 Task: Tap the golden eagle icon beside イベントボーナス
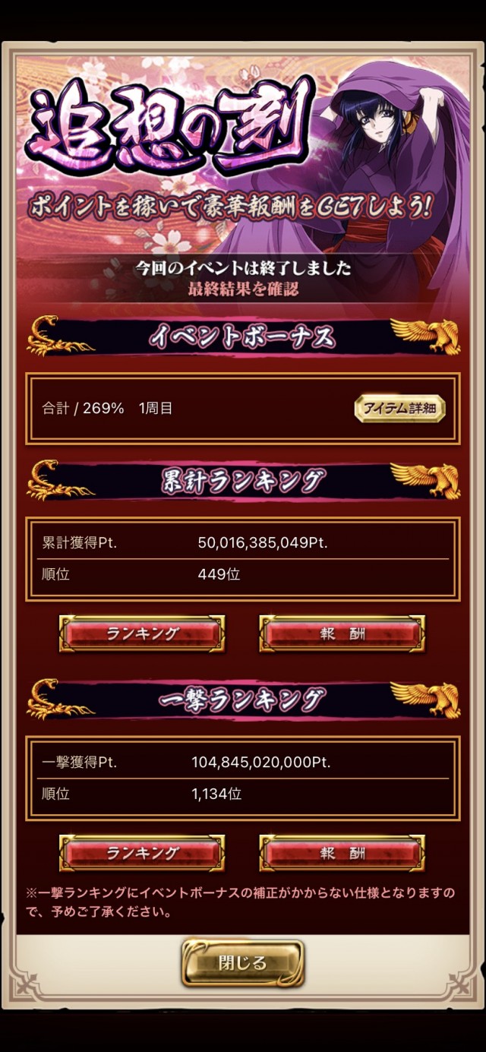pos(425,336)
